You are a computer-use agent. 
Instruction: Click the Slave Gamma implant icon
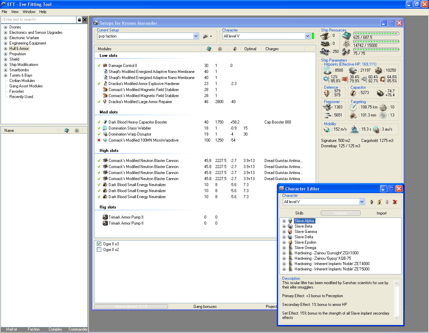click(x=290, y=232)
